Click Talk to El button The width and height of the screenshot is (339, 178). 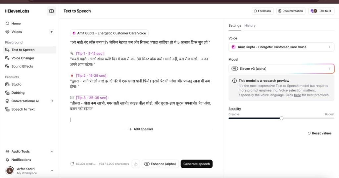pyautogui.click(x=321, y=11)
